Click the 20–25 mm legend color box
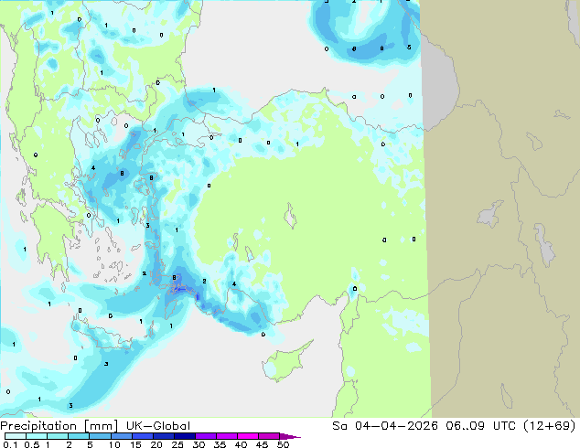This screenshot has width=580, height=448. point(163,436)
